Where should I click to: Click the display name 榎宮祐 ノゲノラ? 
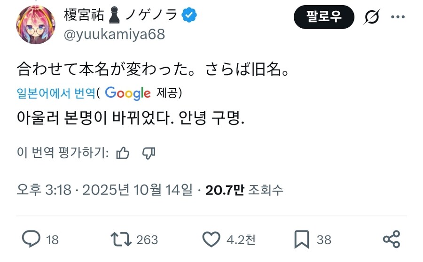pos(121,15)
